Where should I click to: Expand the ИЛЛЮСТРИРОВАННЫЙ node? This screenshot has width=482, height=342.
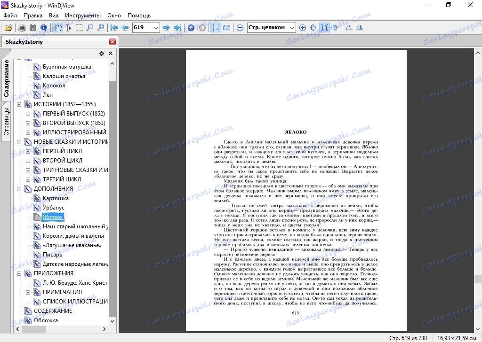click(28, 132)
